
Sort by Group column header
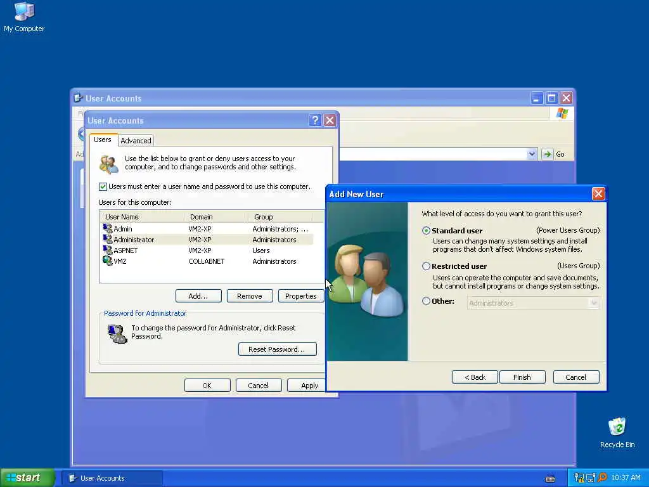point(280,217)
